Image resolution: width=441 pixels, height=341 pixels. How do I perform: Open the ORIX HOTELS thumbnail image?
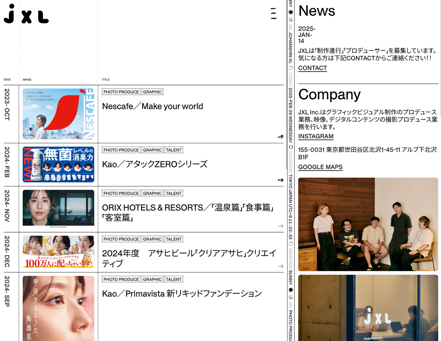pos(58,209)
